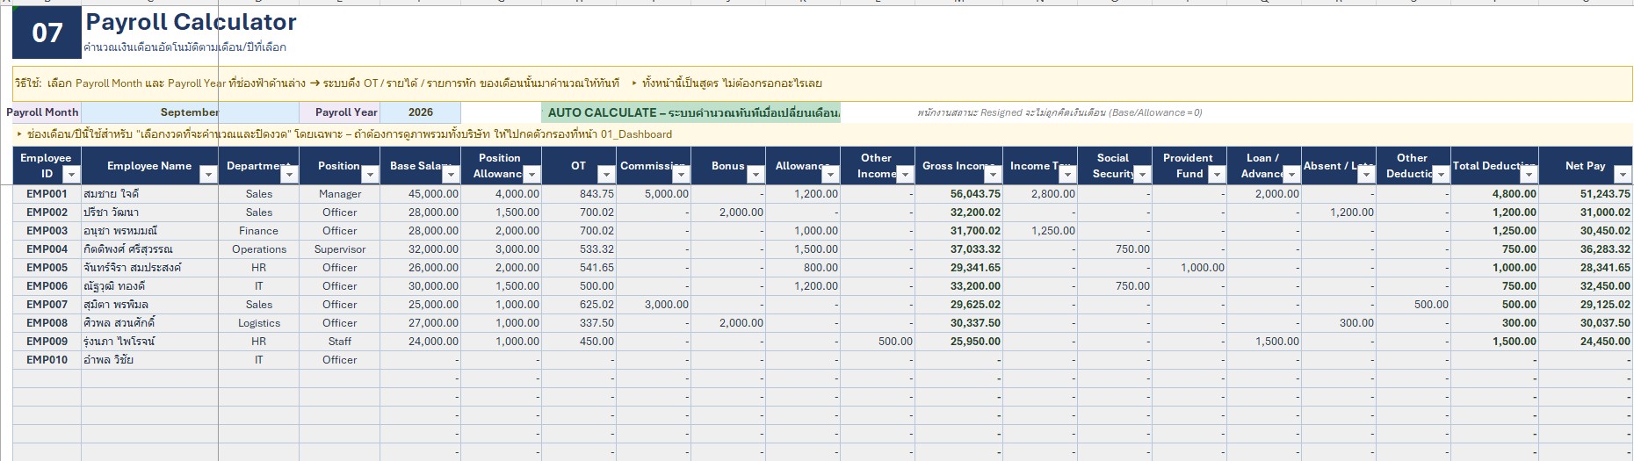Open the Employee Name filter dropdown
1634x461 pixels.
[x=208, y=175]
